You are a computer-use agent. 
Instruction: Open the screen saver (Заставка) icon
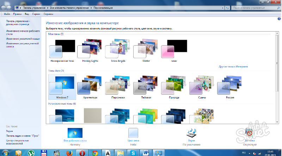pos(250,133)
